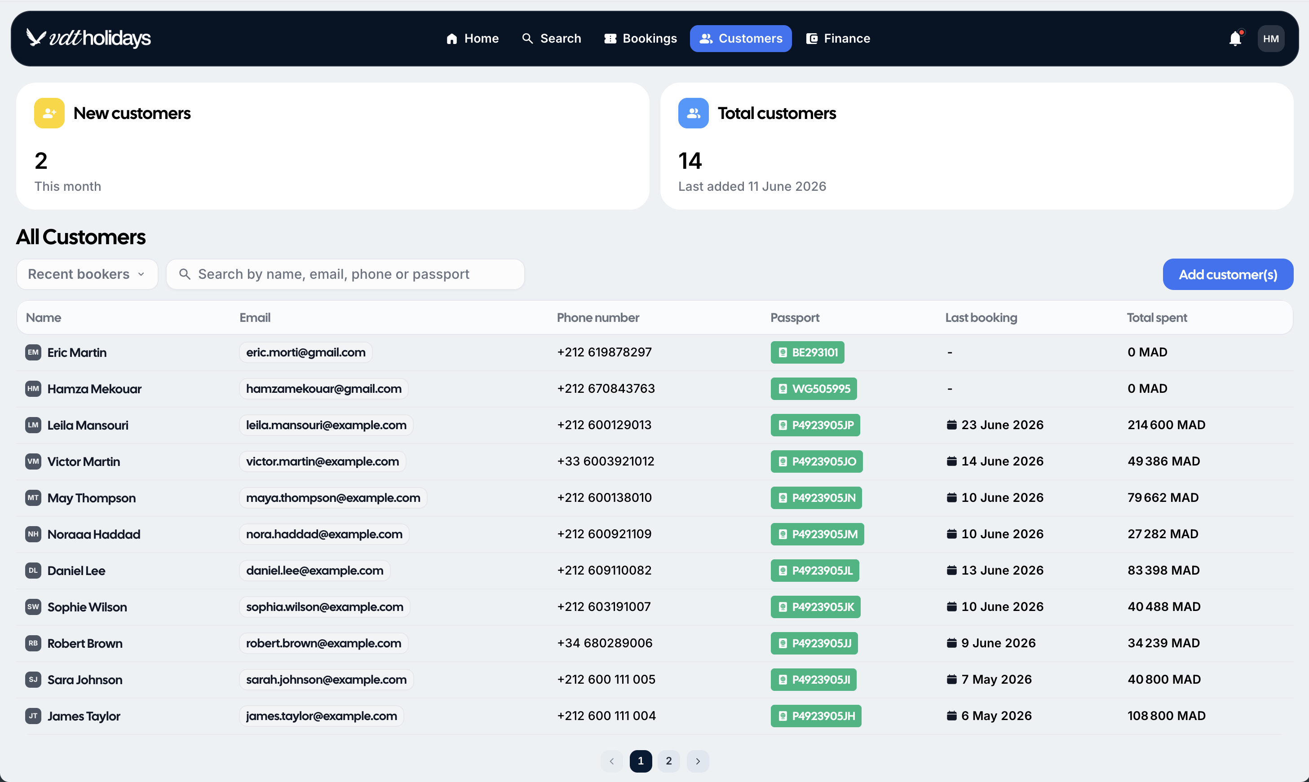Switch to the Bookings tab
This screenshot has height=782, width=1309.
(641, 39)
